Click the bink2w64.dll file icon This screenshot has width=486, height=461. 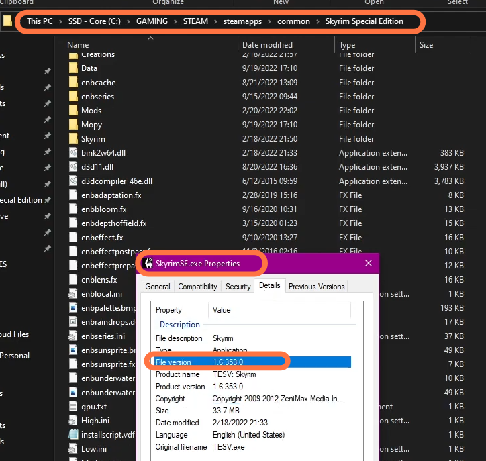point(73,153)
